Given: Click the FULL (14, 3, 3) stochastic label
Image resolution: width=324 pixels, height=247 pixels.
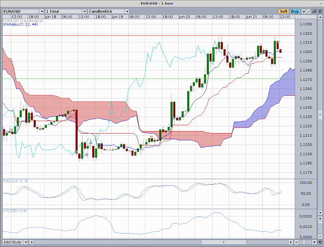Looking at the screenshot, I should [x=15, y=181].
